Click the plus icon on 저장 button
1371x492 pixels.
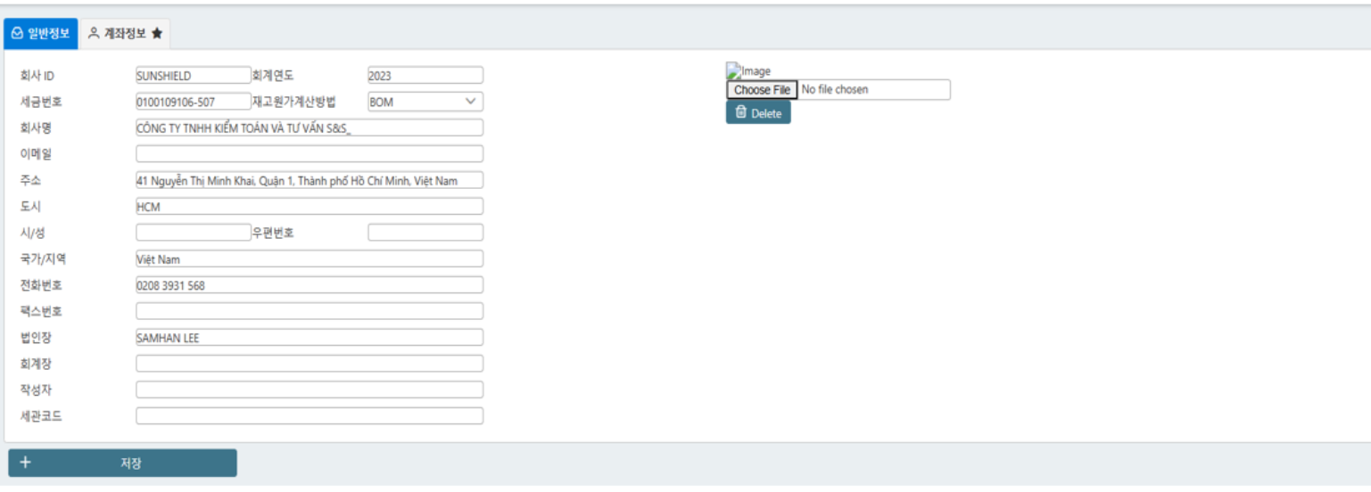25,463
